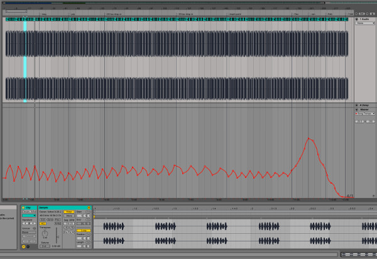The width and height of the screenshot is (377, 259).
Task: Unfold the Master track
Action: [356, 109]
